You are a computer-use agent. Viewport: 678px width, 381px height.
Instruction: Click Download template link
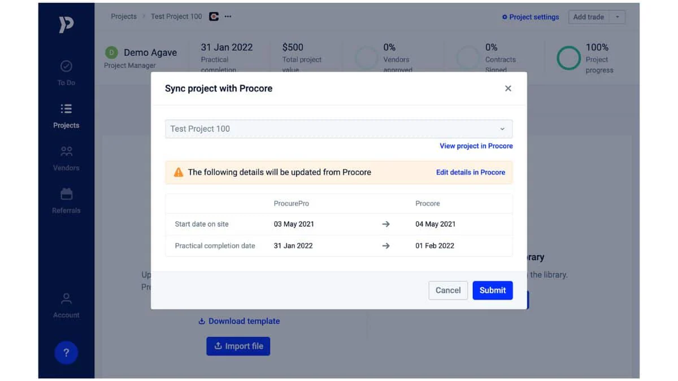[239, 321]
